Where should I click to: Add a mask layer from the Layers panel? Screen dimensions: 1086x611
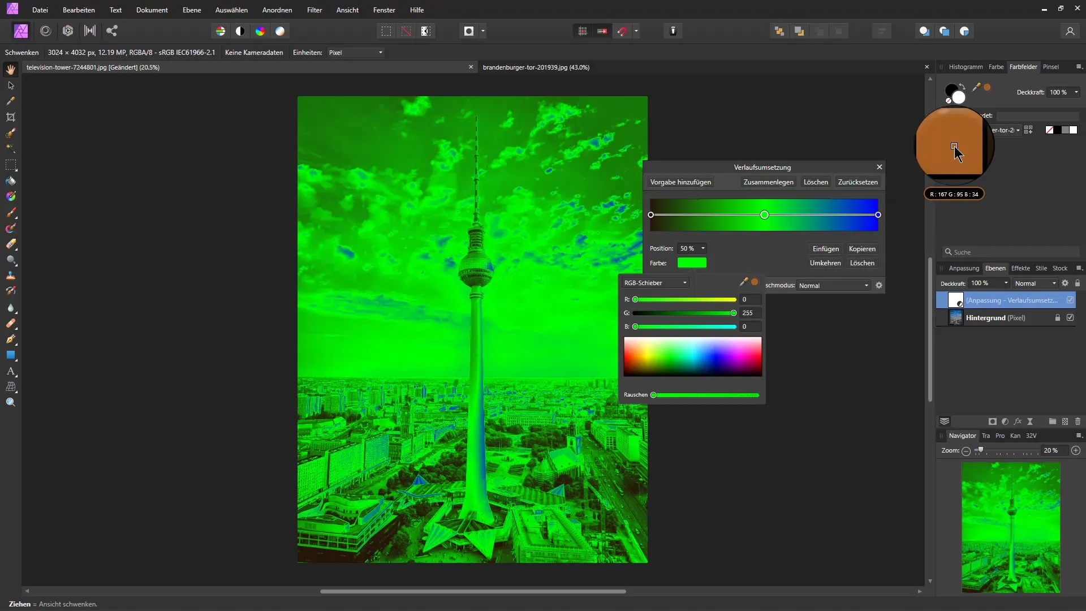tap(992, 421)
